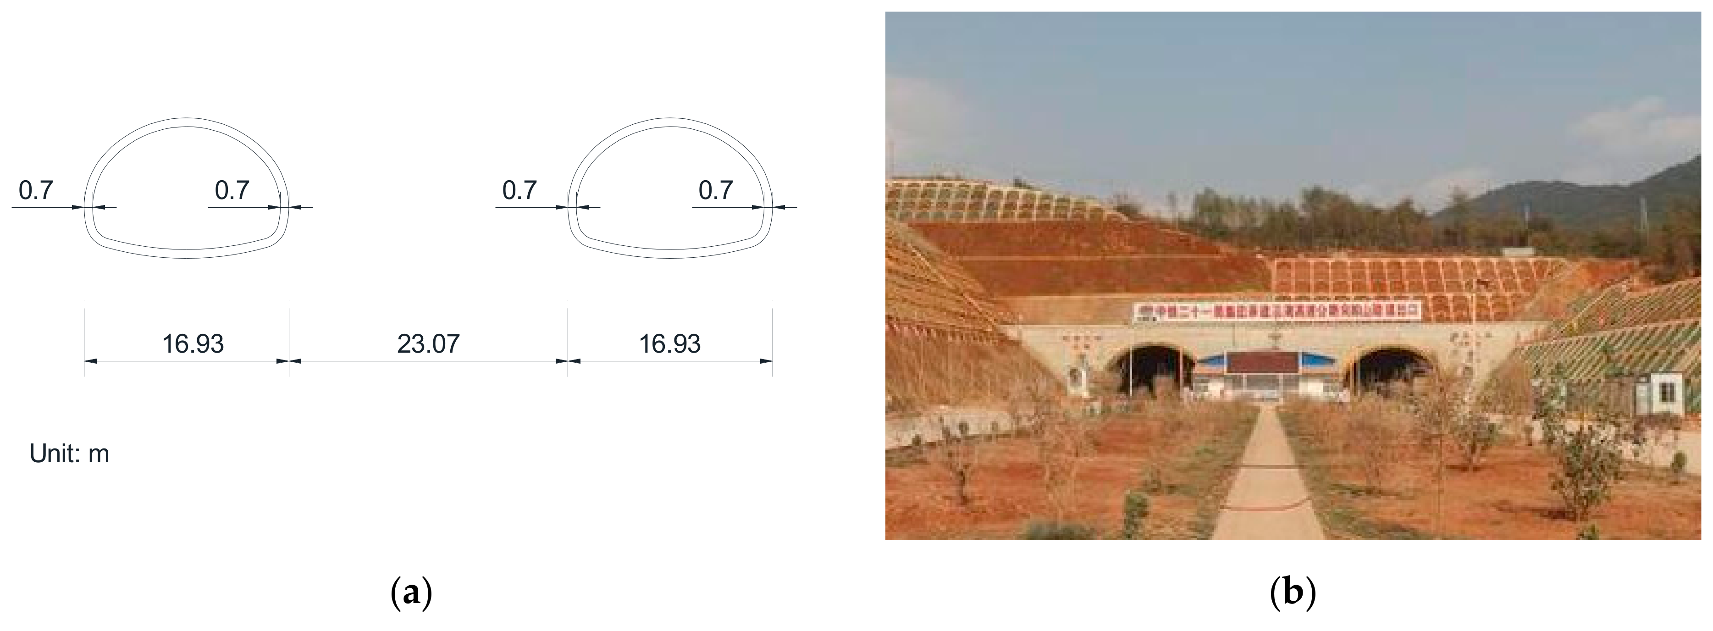
Task: Click the mountain in the photo background
Action: coord(1583,199)
